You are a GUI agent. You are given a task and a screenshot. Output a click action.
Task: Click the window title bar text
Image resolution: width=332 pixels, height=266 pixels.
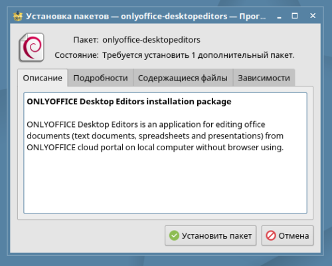click(x=146, y=16)
